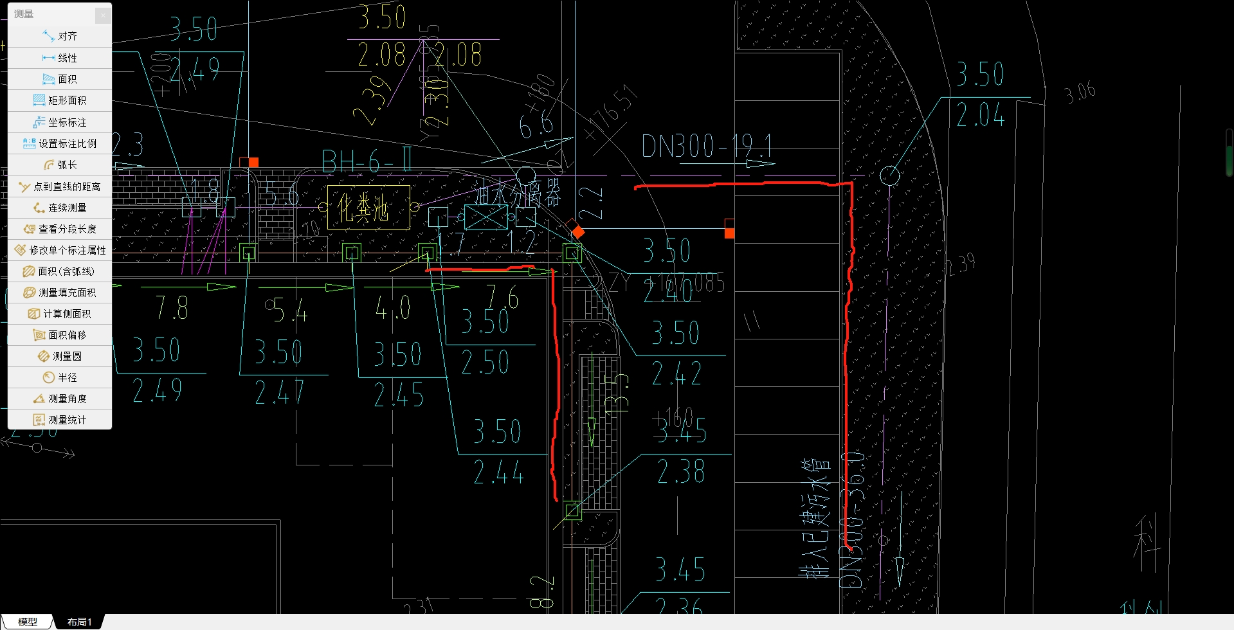
Task: Start 连续测量 continuous measurement
Action: point(60,208)
